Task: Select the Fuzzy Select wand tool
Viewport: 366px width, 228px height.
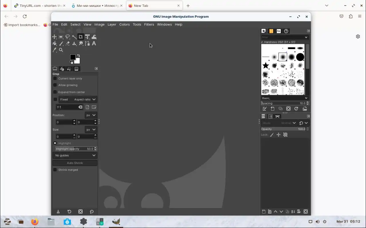Action: [74, 37]
